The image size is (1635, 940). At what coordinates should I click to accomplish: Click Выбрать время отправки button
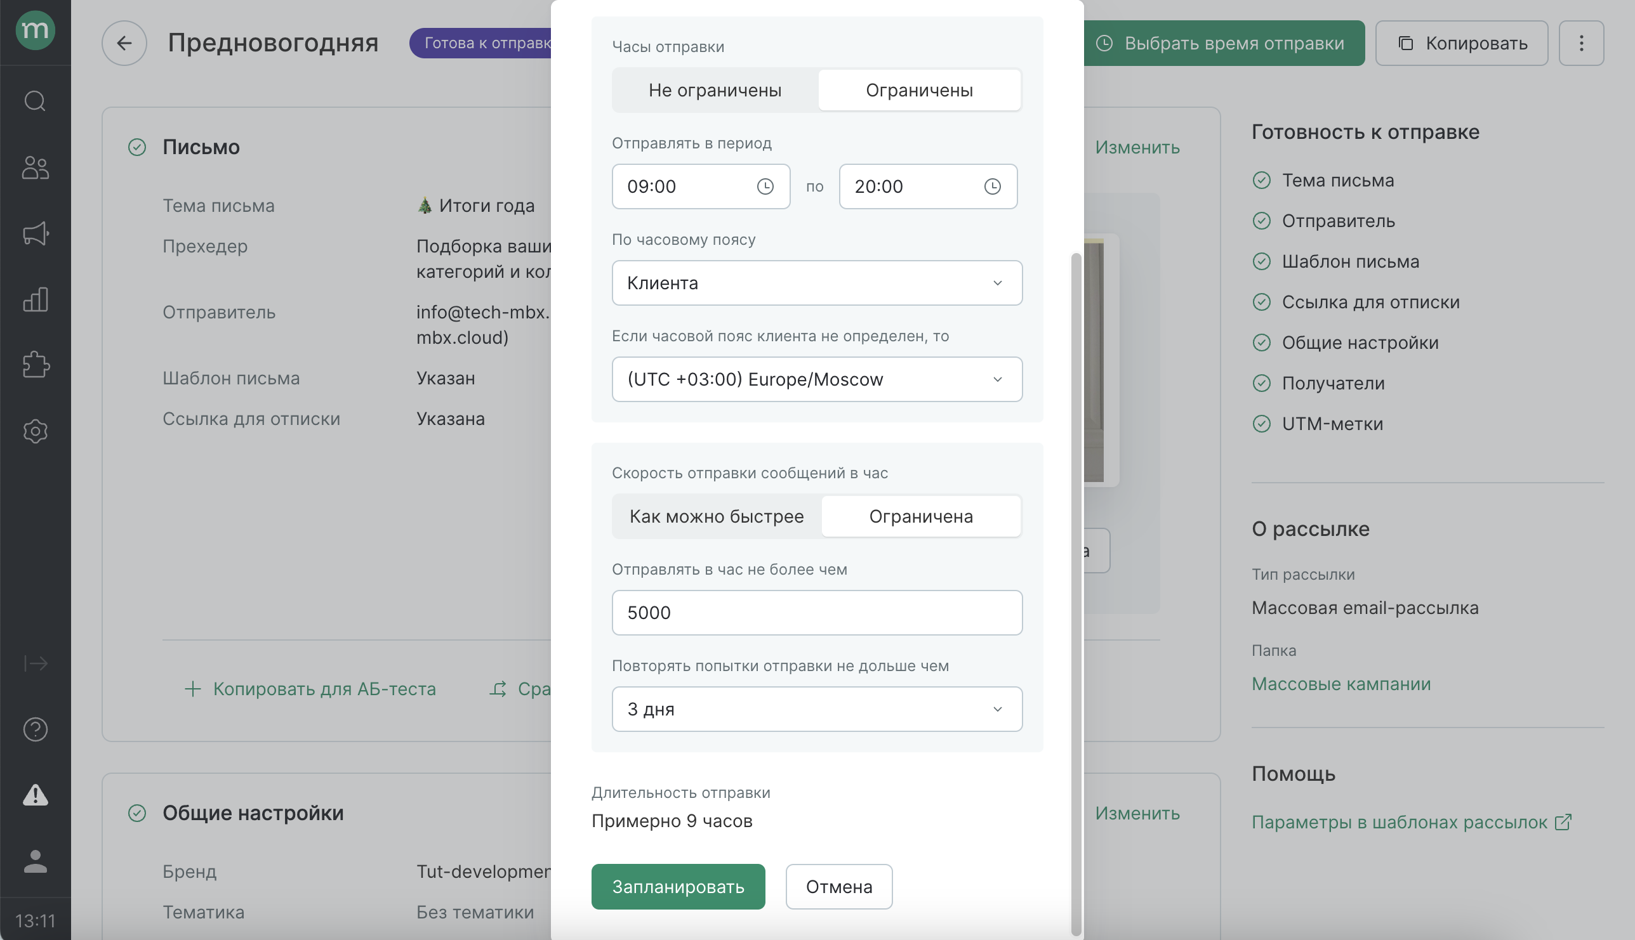tap(1224, 43)
